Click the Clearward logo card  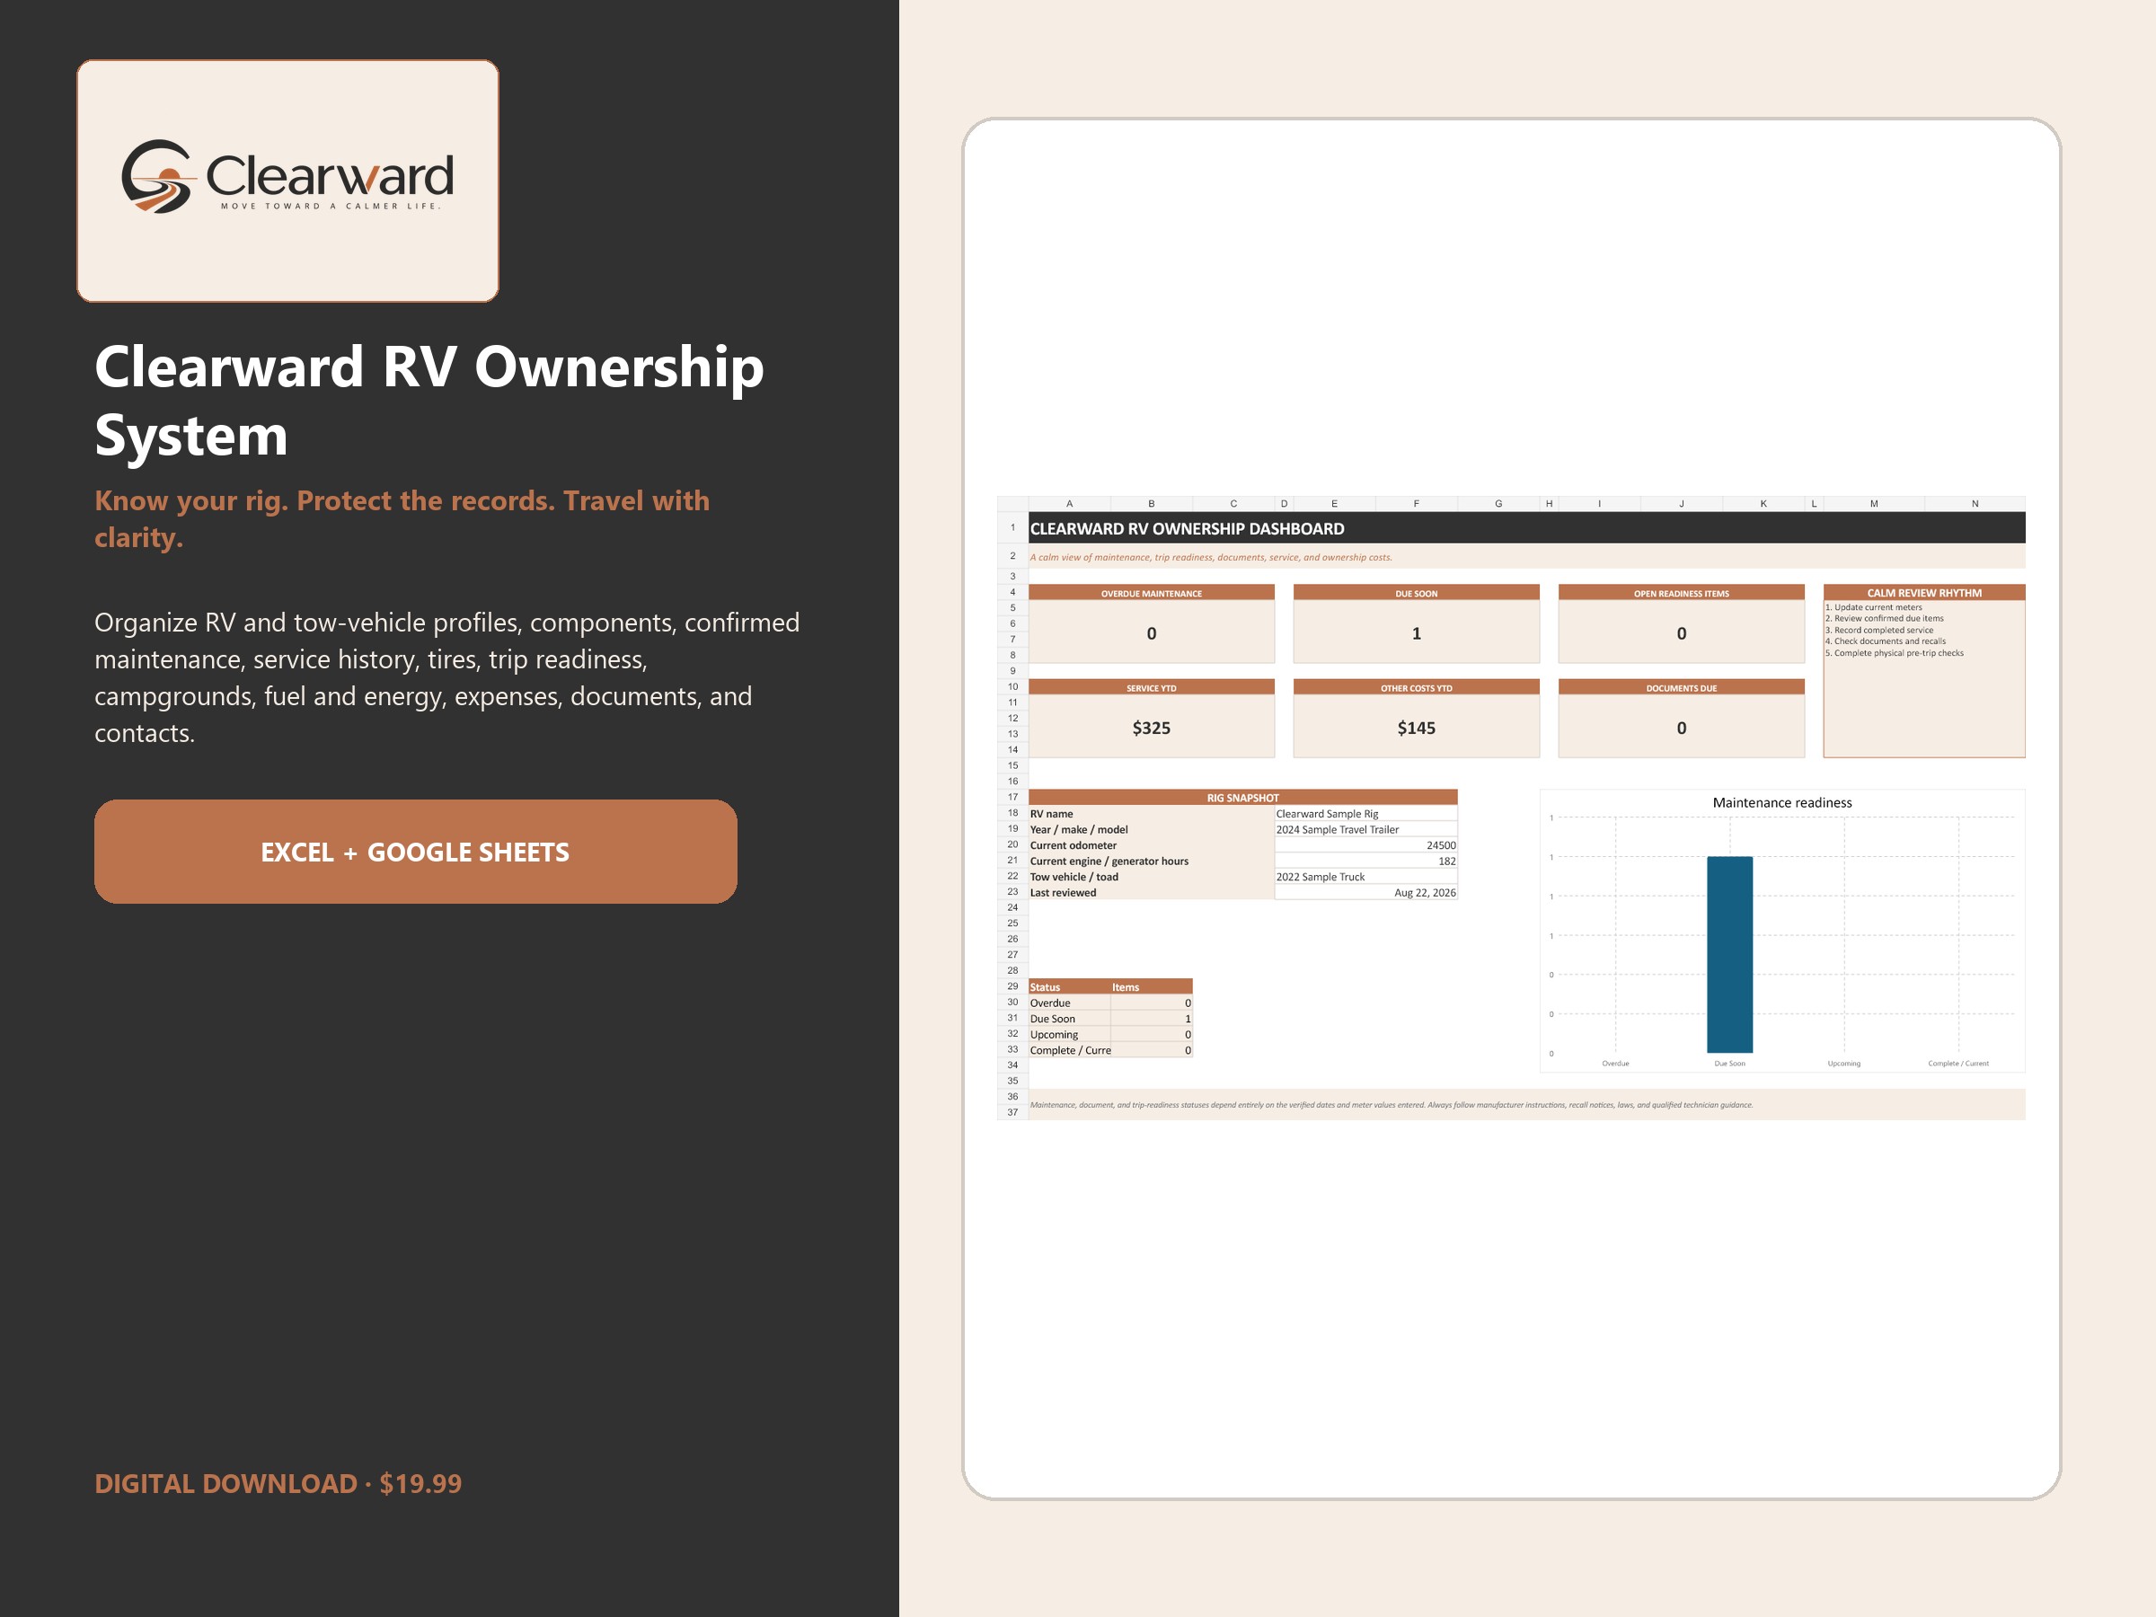287,181
